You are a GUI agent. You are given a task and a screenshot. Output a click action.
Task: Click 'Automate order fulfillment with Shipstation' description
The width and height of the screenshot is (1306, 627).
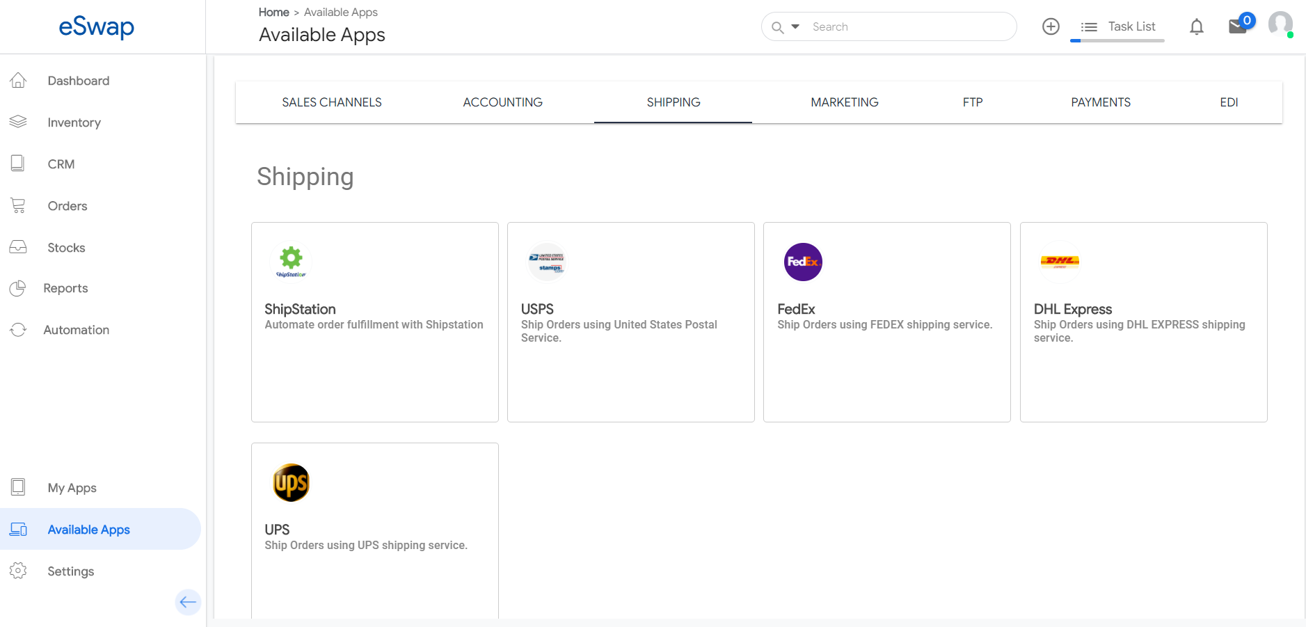(374, 324)
